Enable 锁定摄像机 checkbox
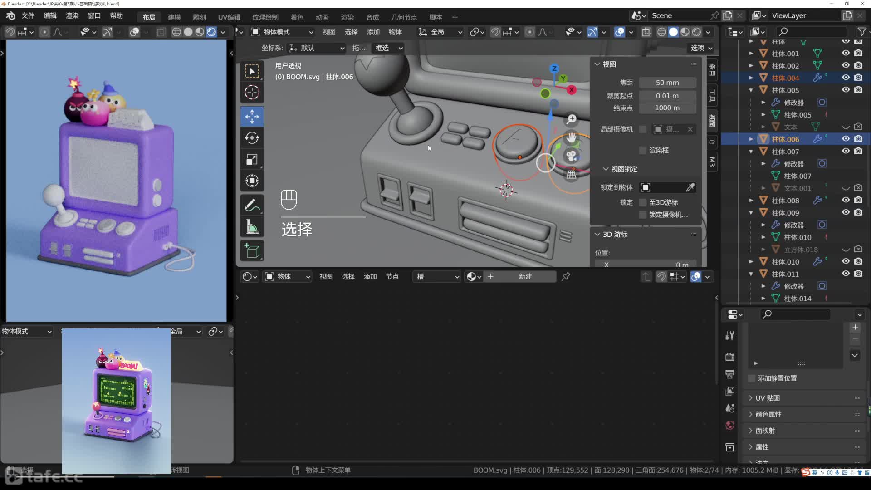 [642, 215]
